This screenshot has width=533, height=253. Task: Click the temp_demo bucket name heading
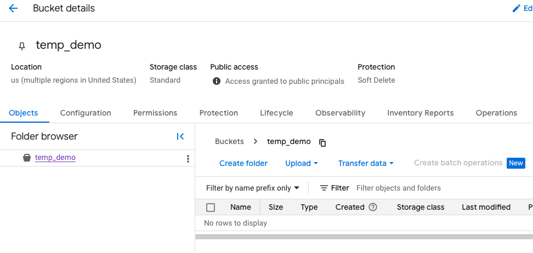[69, 45]
